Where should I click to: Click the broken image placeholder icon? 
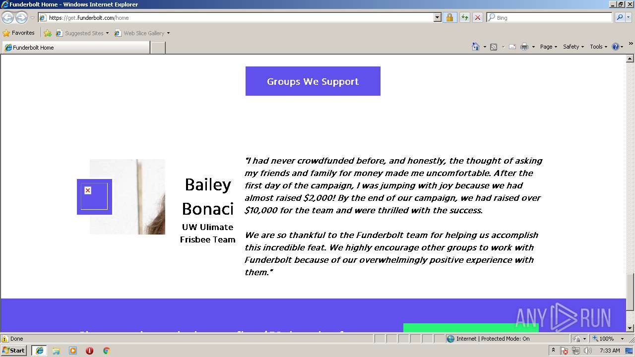click(x=88, y=190)
